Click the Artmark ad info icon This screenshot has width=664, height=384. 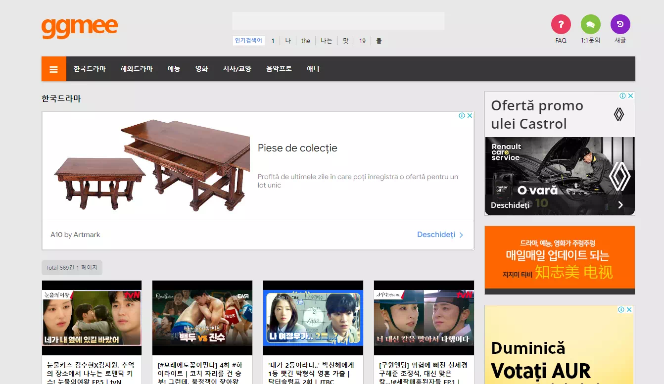click(x=462, y=115)
